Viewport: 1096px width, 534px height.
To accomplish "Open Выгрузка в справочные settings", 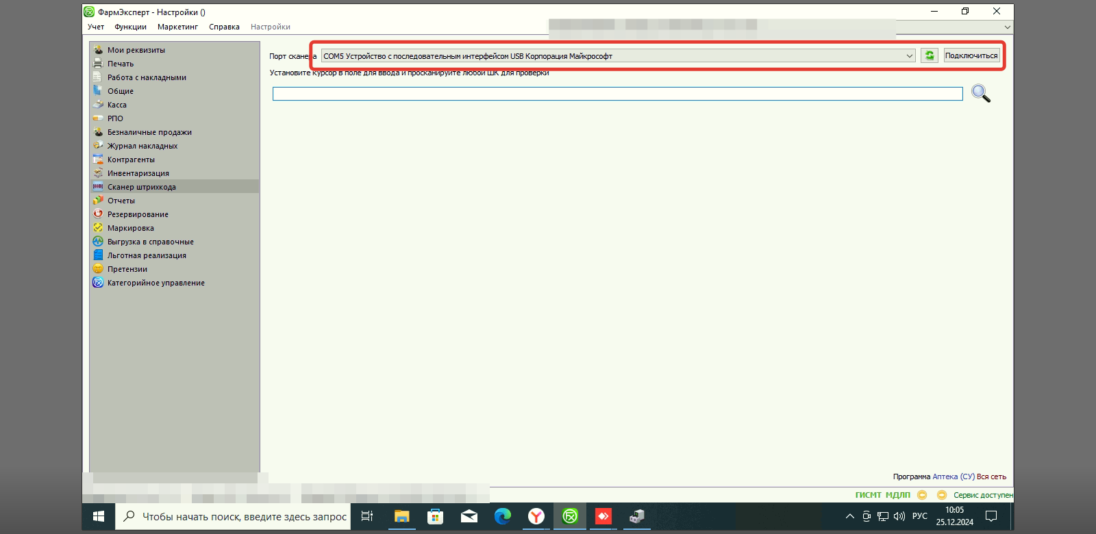I will click(x=150, y=242).
